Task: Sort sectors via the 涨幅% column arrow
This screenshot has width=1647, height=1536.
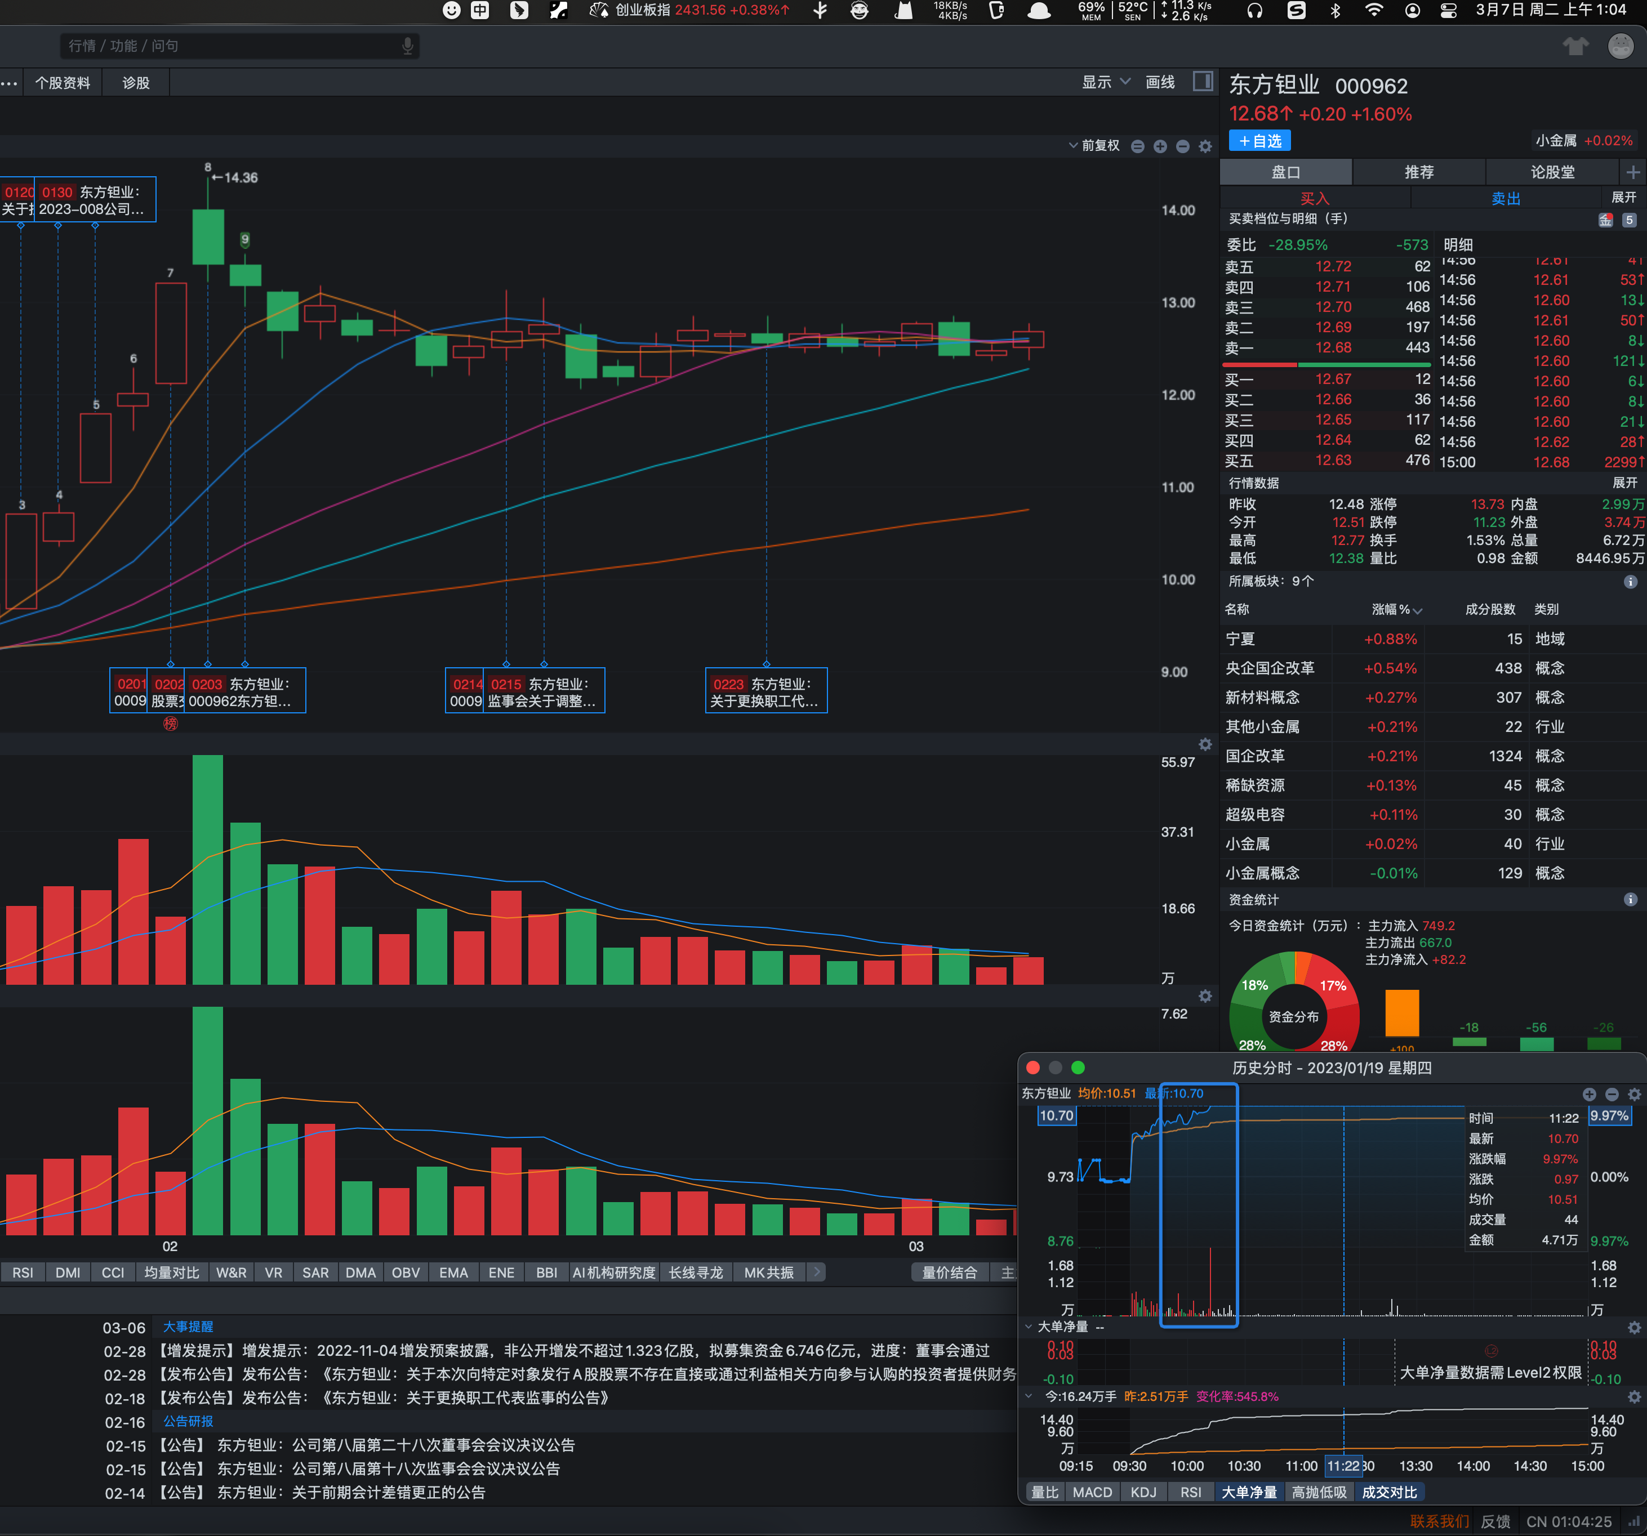Action: pyautogui.click(x=1418, y=611)
